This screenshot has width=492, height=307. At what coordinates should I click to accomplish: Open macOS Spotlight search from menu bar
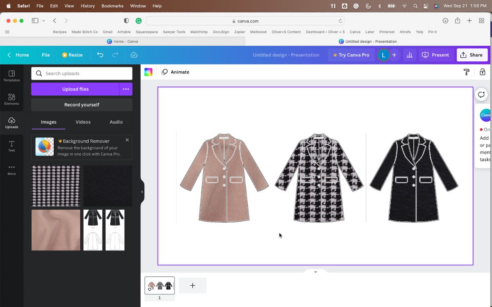pos(415,6)
